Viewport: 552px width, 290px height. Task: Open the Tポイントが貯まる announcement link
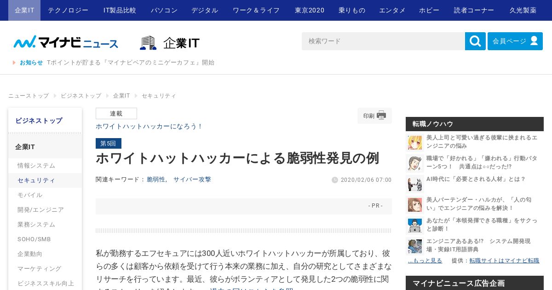[131, 63]
